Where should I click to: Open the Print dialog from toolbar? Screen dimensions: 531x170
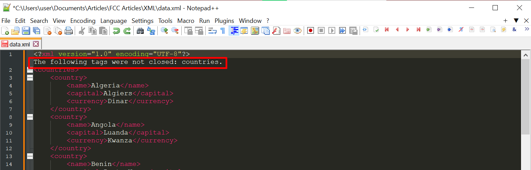(69, 31)
